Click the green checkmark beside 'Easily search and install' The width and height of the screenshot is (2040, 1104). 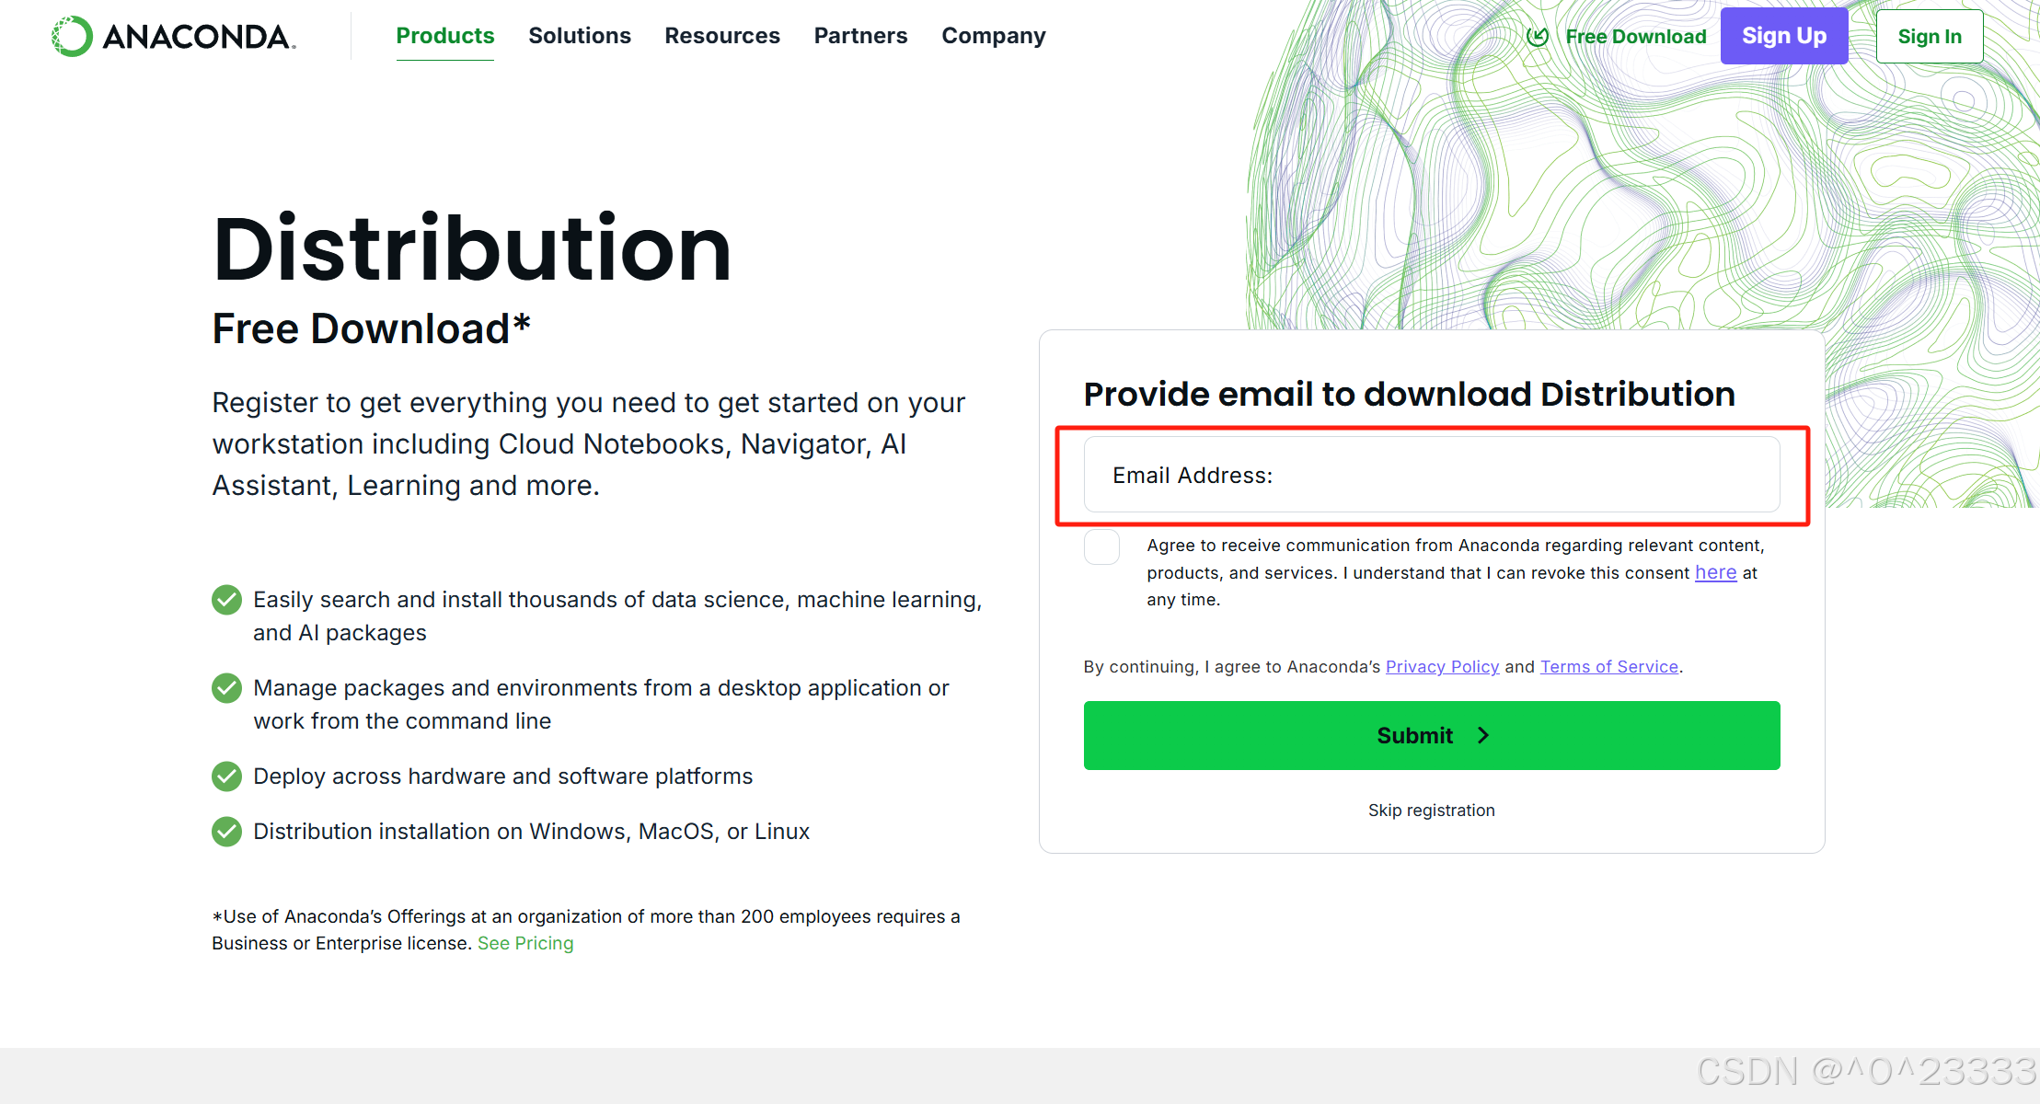[226, 600]
